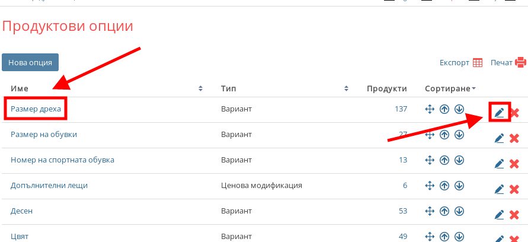The width and height of the screenshot is (528, 242).
Task: Move Размер дреха down with arrow icon
Action: click(x=459, y=109)
